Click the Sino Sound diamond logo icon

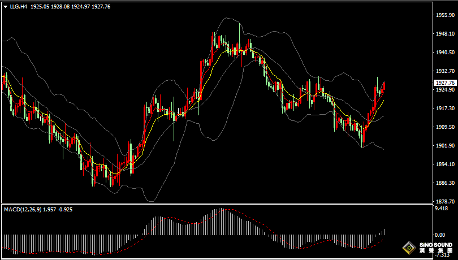pos(408,248)
